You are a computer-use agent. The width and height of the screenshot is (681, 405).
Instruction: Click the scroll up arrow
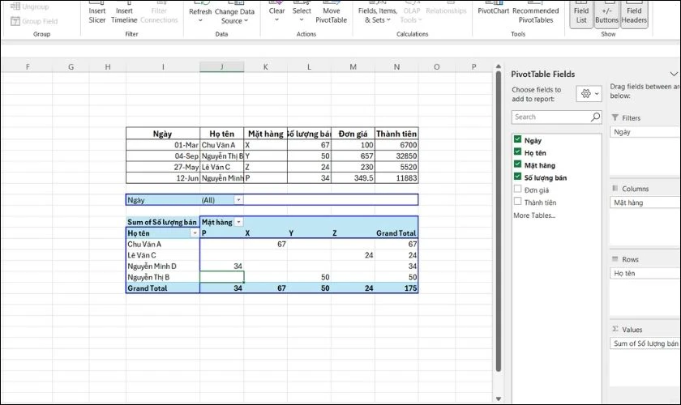[x=498, y=66]
